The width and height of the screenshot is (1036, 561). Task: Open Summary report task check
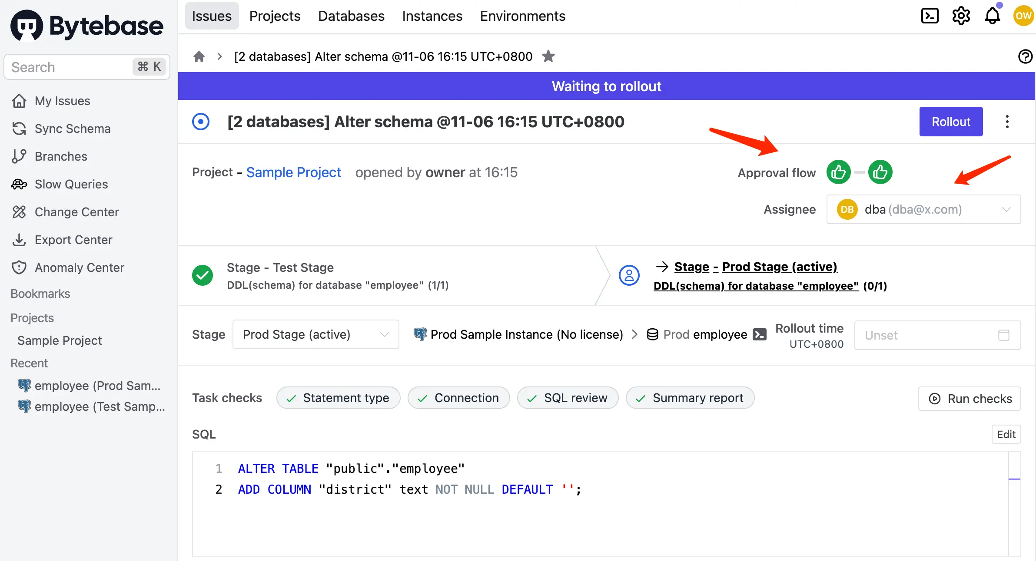690,398
